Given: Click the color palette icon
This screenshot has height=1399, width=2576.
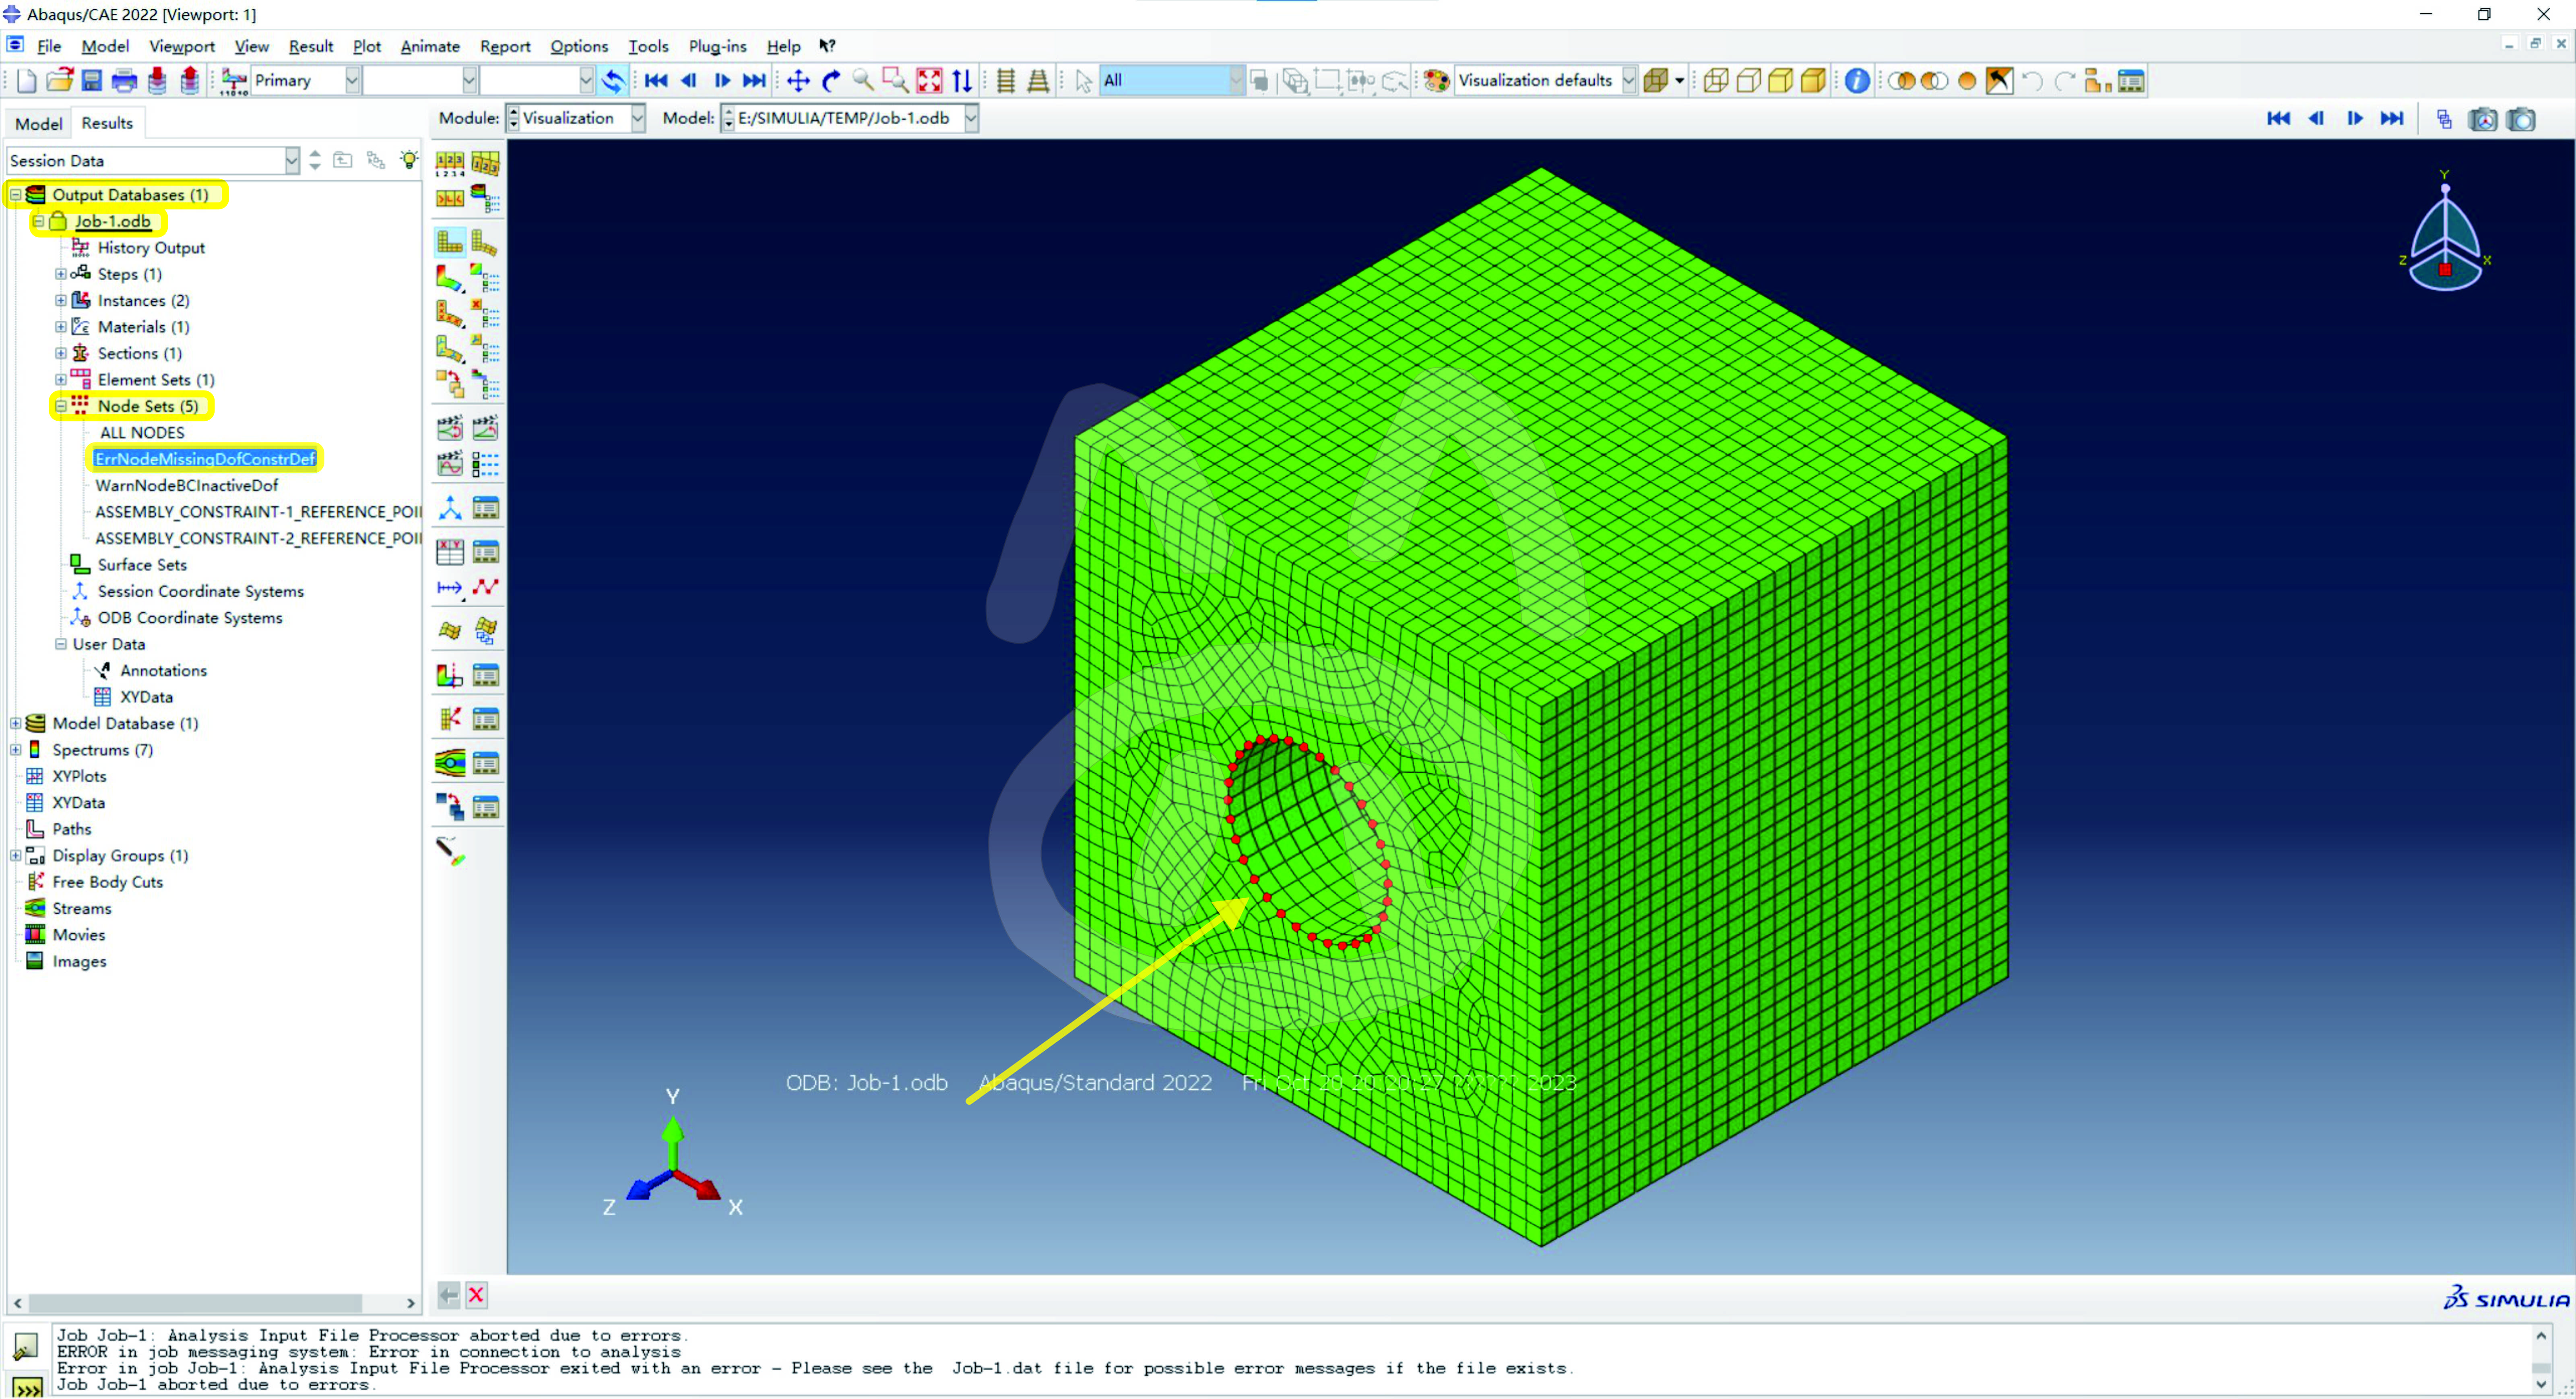Looking at the screenshot, I should [1436, 81].
